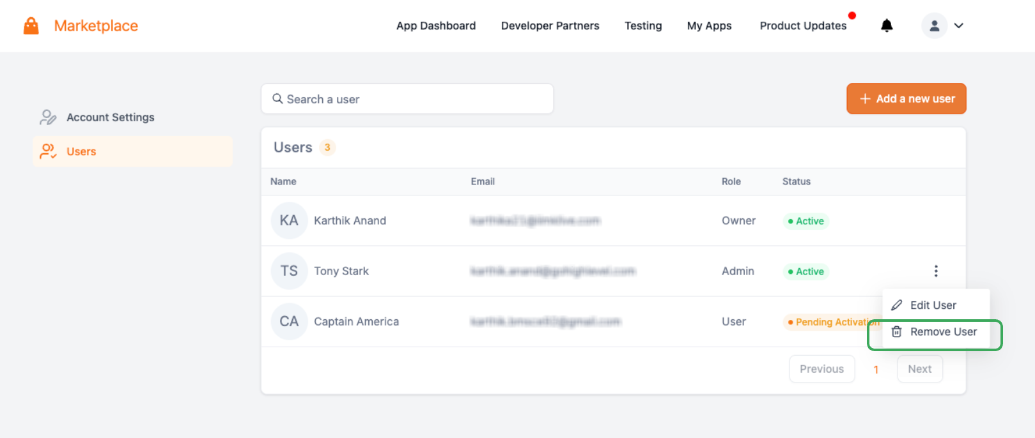
Task: Select page number 1
Action: pos(876,370)
